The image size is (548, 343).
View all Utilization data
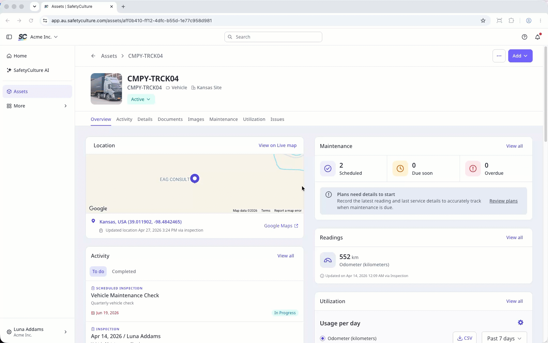[x=514, y=301]
